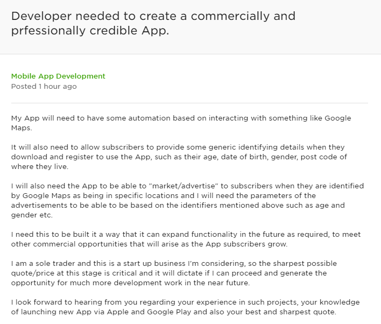Click the "Posted 1 hour ago" timestamp
381x324 pixels.
point(44,86)
